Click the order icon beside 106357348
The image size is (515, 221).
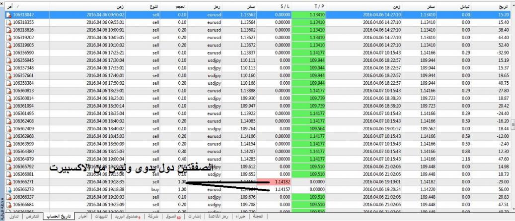pyautogui.click(x=9, y=68)
